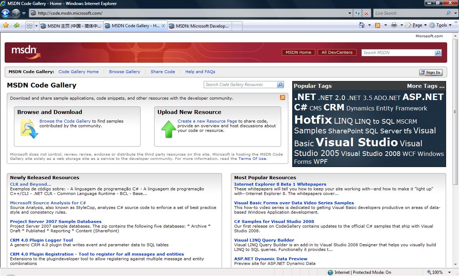Image resolution: width=459 pixels, height=276 pixels.
Task: Open the Favorites Center star icon
Action: pyautogui.click(x=6, y=25)
